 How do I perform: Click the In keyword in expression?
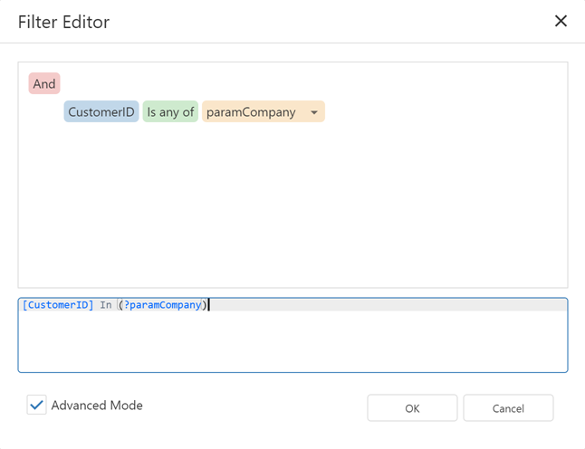106,305
